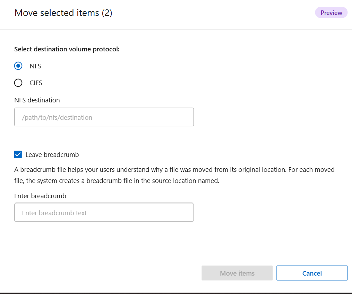Focus the Enter breadcrumb text field
This screenshot has width=352, height=294.
(x=104, y=212)
